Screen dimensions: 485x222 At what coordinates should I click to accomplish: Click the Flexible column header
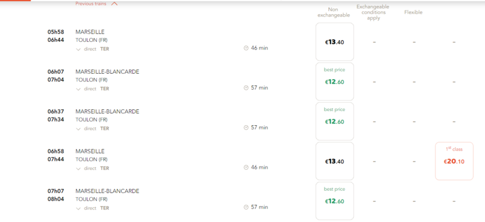tap(413, 12)
